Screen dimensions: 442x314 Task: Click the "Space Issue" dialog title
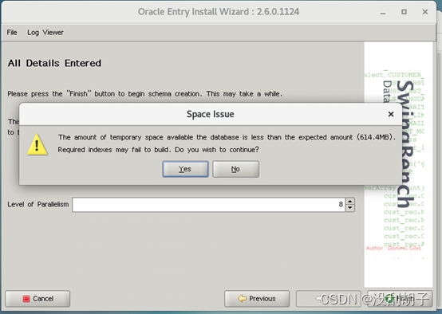tap(211, 114)
